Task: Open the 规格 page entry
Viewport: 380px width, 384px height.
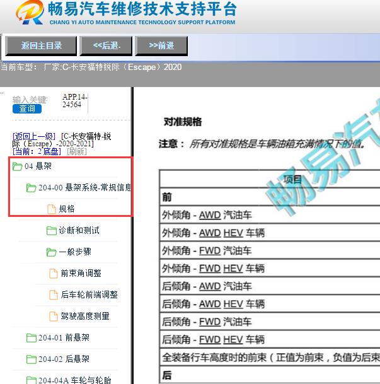Action: click(x=67, y=209)
